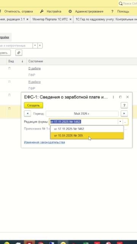Click the search magnifier icon
The width and height of the screenshot is (137, 244).
click(121, 3)
